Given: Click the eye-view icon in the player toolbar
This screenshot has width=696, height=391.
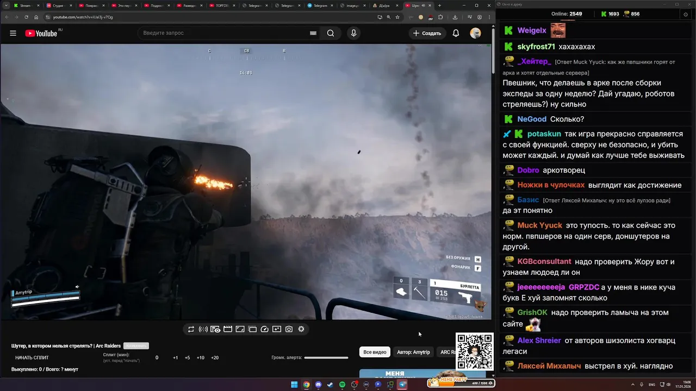Looking at the screenshot, I should pyautogui.click(x=215, y=329).
